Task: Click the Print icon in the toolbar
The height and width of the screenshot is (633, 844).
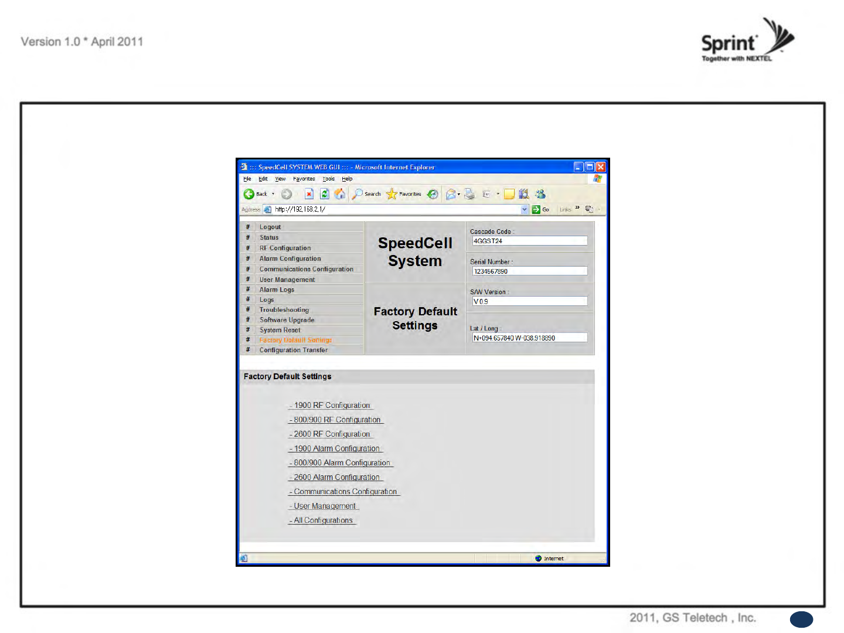Action: coord(469,194)
